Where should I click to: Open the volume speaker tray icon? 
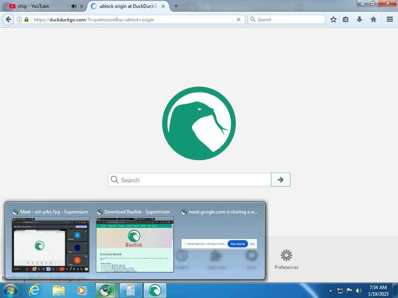(x=359, y=291)
